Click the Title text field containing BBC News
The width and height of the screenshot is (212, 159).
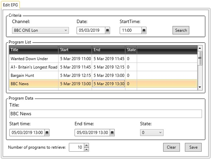(x=105, y=114)
